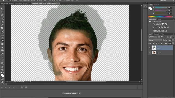
Task: Add a Black & White adjustment
Action: 159,27
